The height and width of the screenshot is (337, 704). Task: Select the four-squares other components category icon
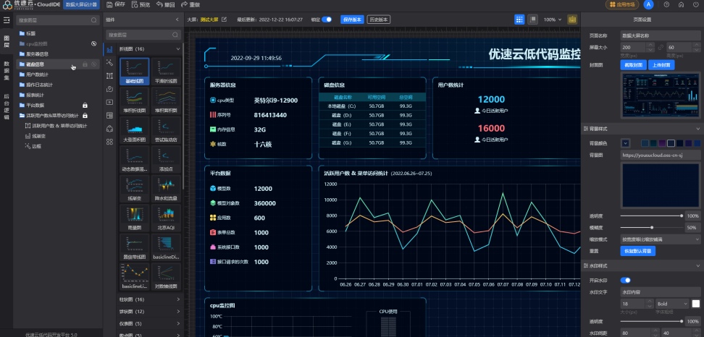(x=109, y=142)
